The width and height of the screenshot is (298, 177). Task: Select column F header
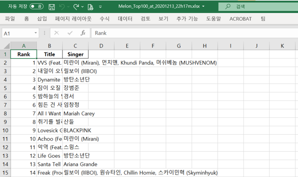click(153, 46)
